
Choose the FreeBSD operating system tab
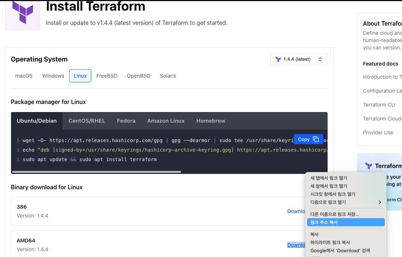107,76
